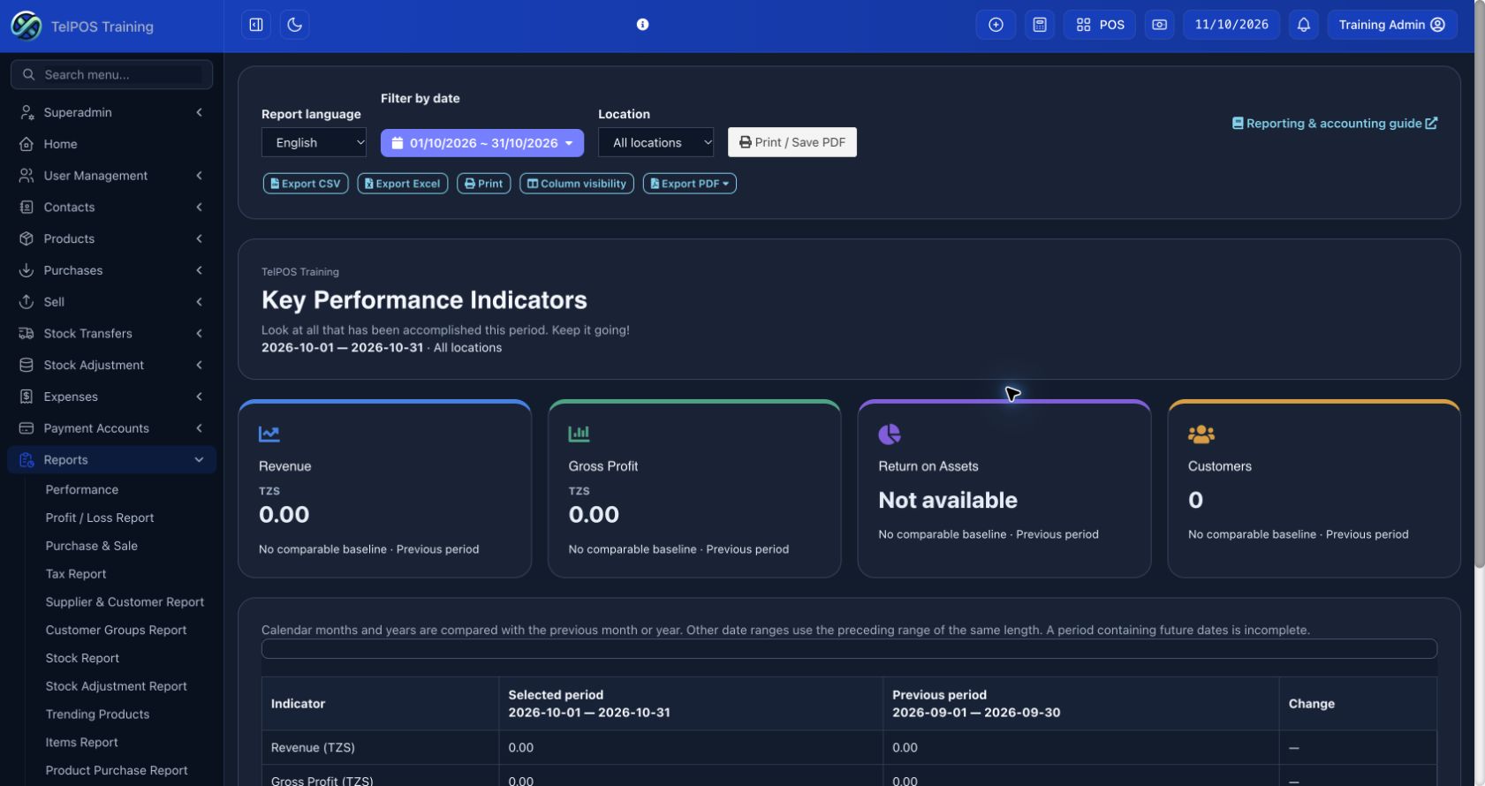Click the Expenses icon in sidebar
The width and height of the screenshot is (1485, 786).
tap(27, 397)
